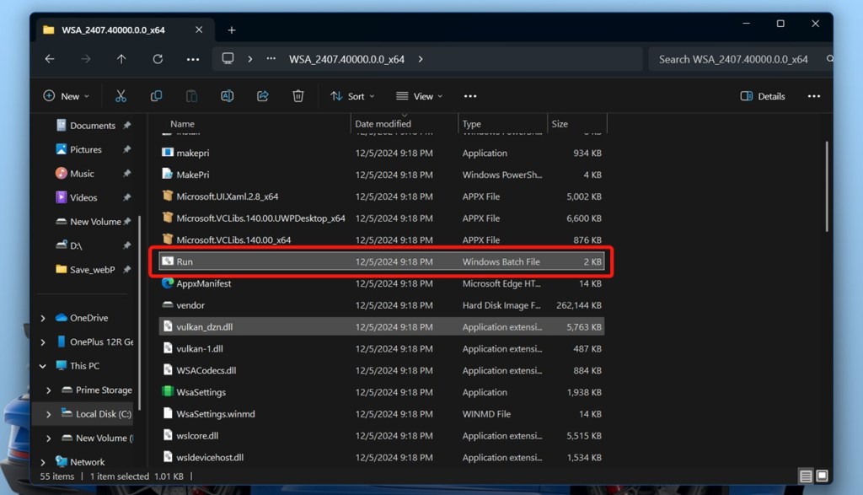Select vulkan_dzn.dll file
Viewport: 863px width, 495px height.
[x=382, y=326]
